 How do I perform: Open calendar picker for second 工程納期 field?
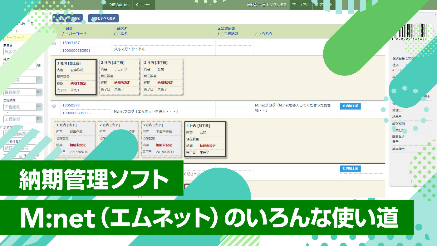click(x=39, y=119)
